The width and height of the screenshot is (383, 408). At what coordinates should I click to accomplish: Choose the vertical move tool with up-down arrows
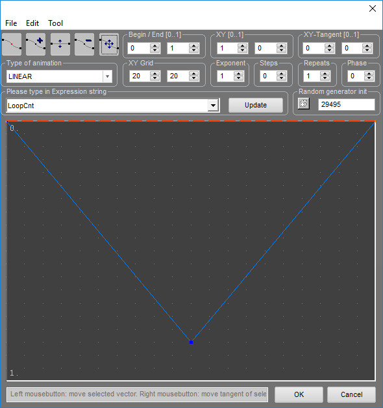pyautogui.click(x=60, y=44)
